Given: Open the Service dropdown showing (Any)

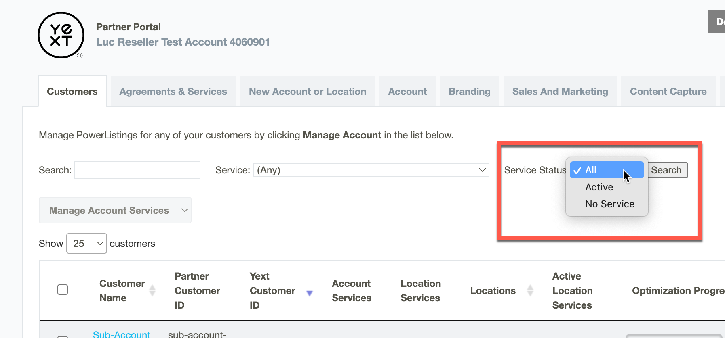Looking at the screenshot, I should coord(371,170).
